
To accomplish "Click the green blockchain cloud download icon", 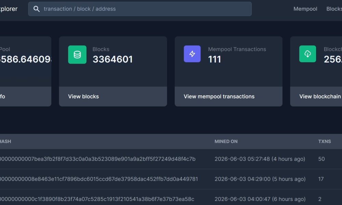I will (x=307, y=54).
